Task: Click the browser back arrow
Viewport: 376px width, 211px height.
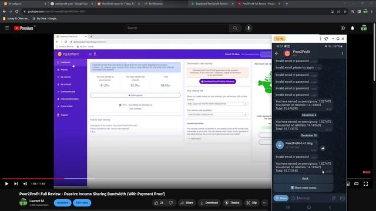Action: click(x=4, y=12)
